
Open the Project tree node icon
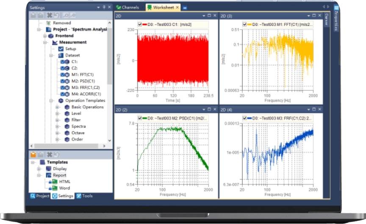tap(49, 29)
